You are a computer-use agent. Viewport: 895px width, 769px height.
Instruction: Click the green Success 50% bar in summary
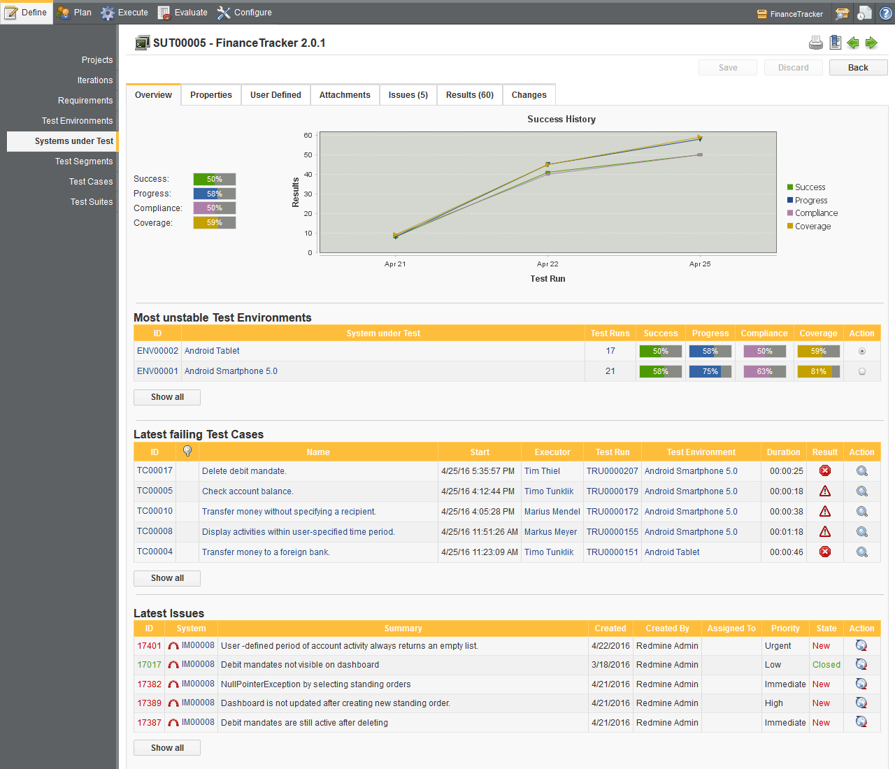(215, 179)
